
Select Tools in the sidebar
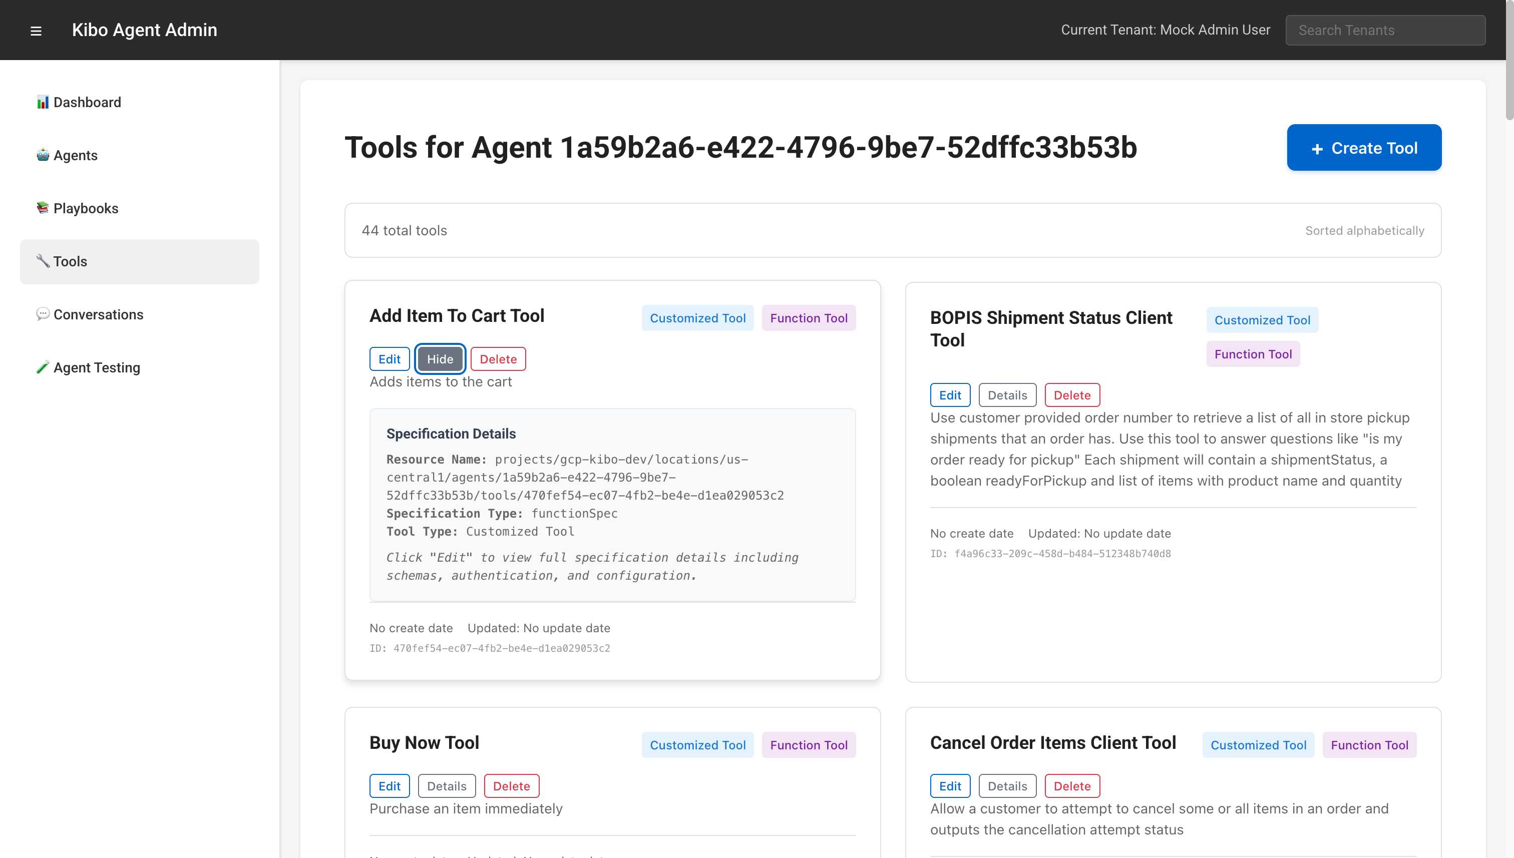(x=140, y=262)
